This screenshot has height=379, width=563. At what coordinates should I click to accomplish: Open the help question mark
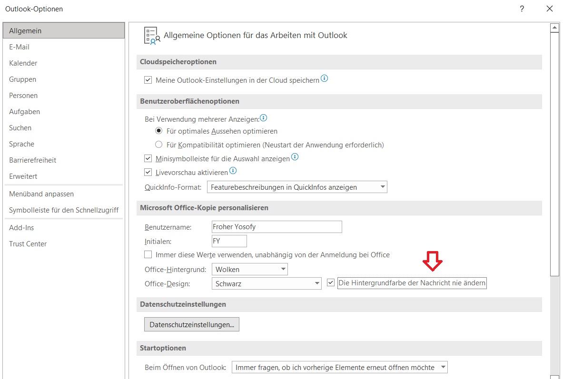522,9
